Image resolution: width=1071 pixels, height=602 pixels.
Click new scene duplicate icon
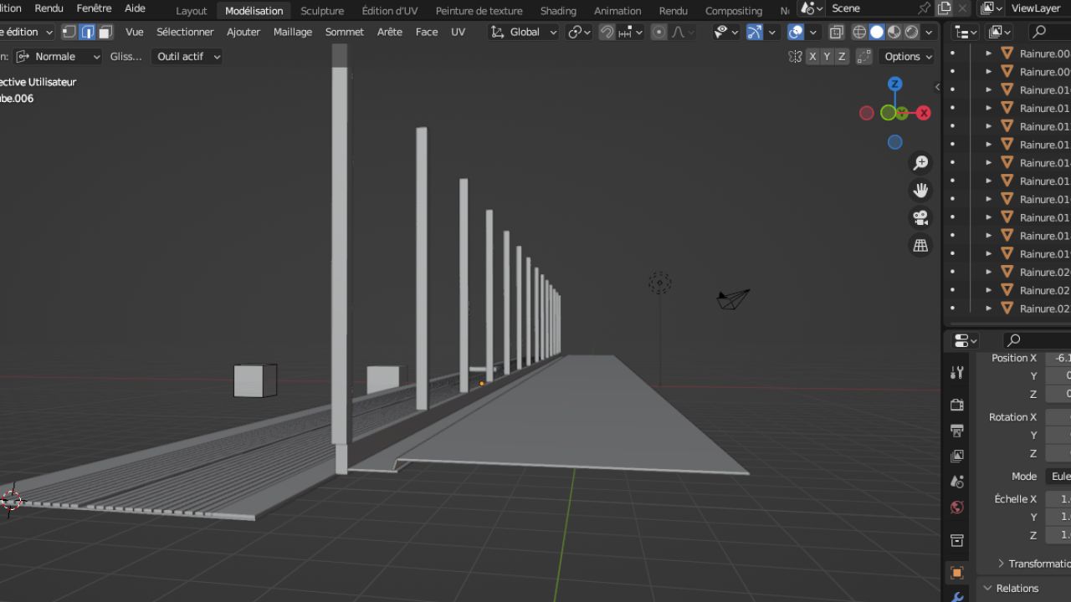[x=944, y=8]
